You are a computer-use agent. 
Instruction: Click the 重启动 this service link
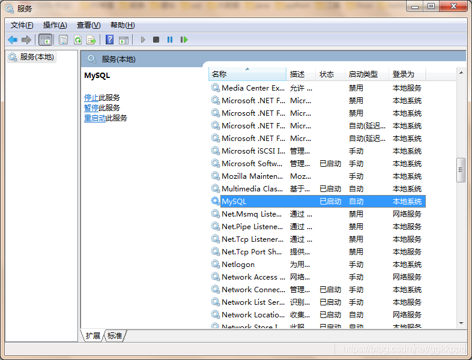[95, 118]
